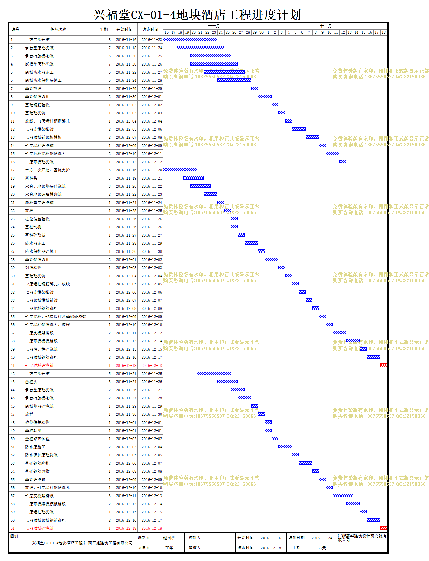Select task -1层梁板、-2层墙柱及基础砼浇筑 in row 35
429x561 pixels.
click(56, 317)
